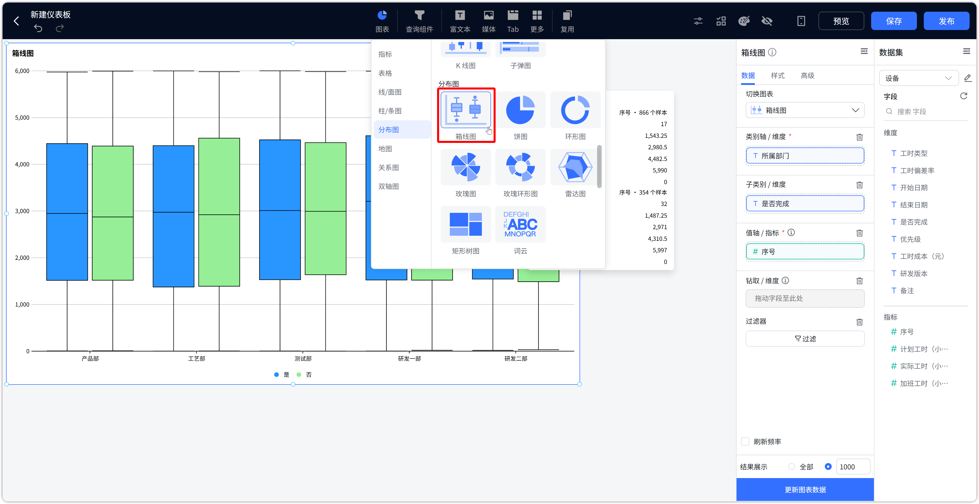The width and height of the screenshot is (979, 504).
Task: Open the 更多 components menu
Action: (537, 21)
